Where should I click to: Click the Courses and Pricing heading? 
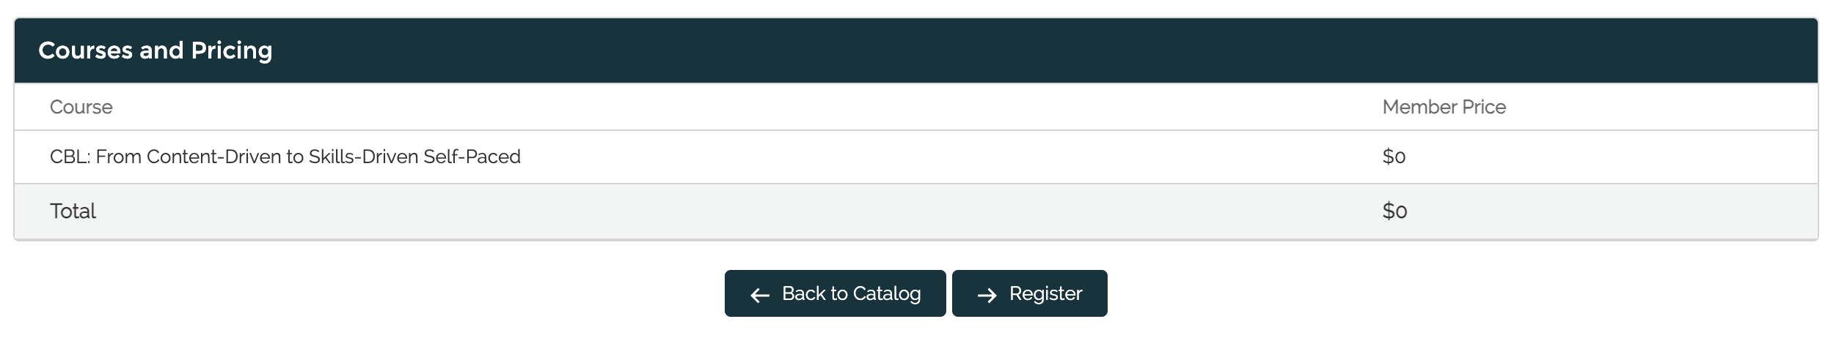pyautogui.click(x=155, y=50)
